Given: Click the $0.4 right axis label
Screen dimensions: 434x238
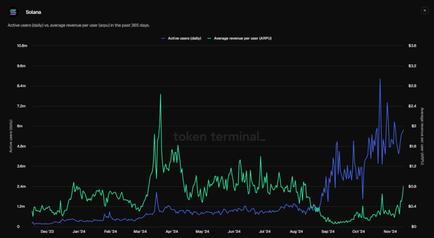Looking at the screenshot, I should [412, 207].
